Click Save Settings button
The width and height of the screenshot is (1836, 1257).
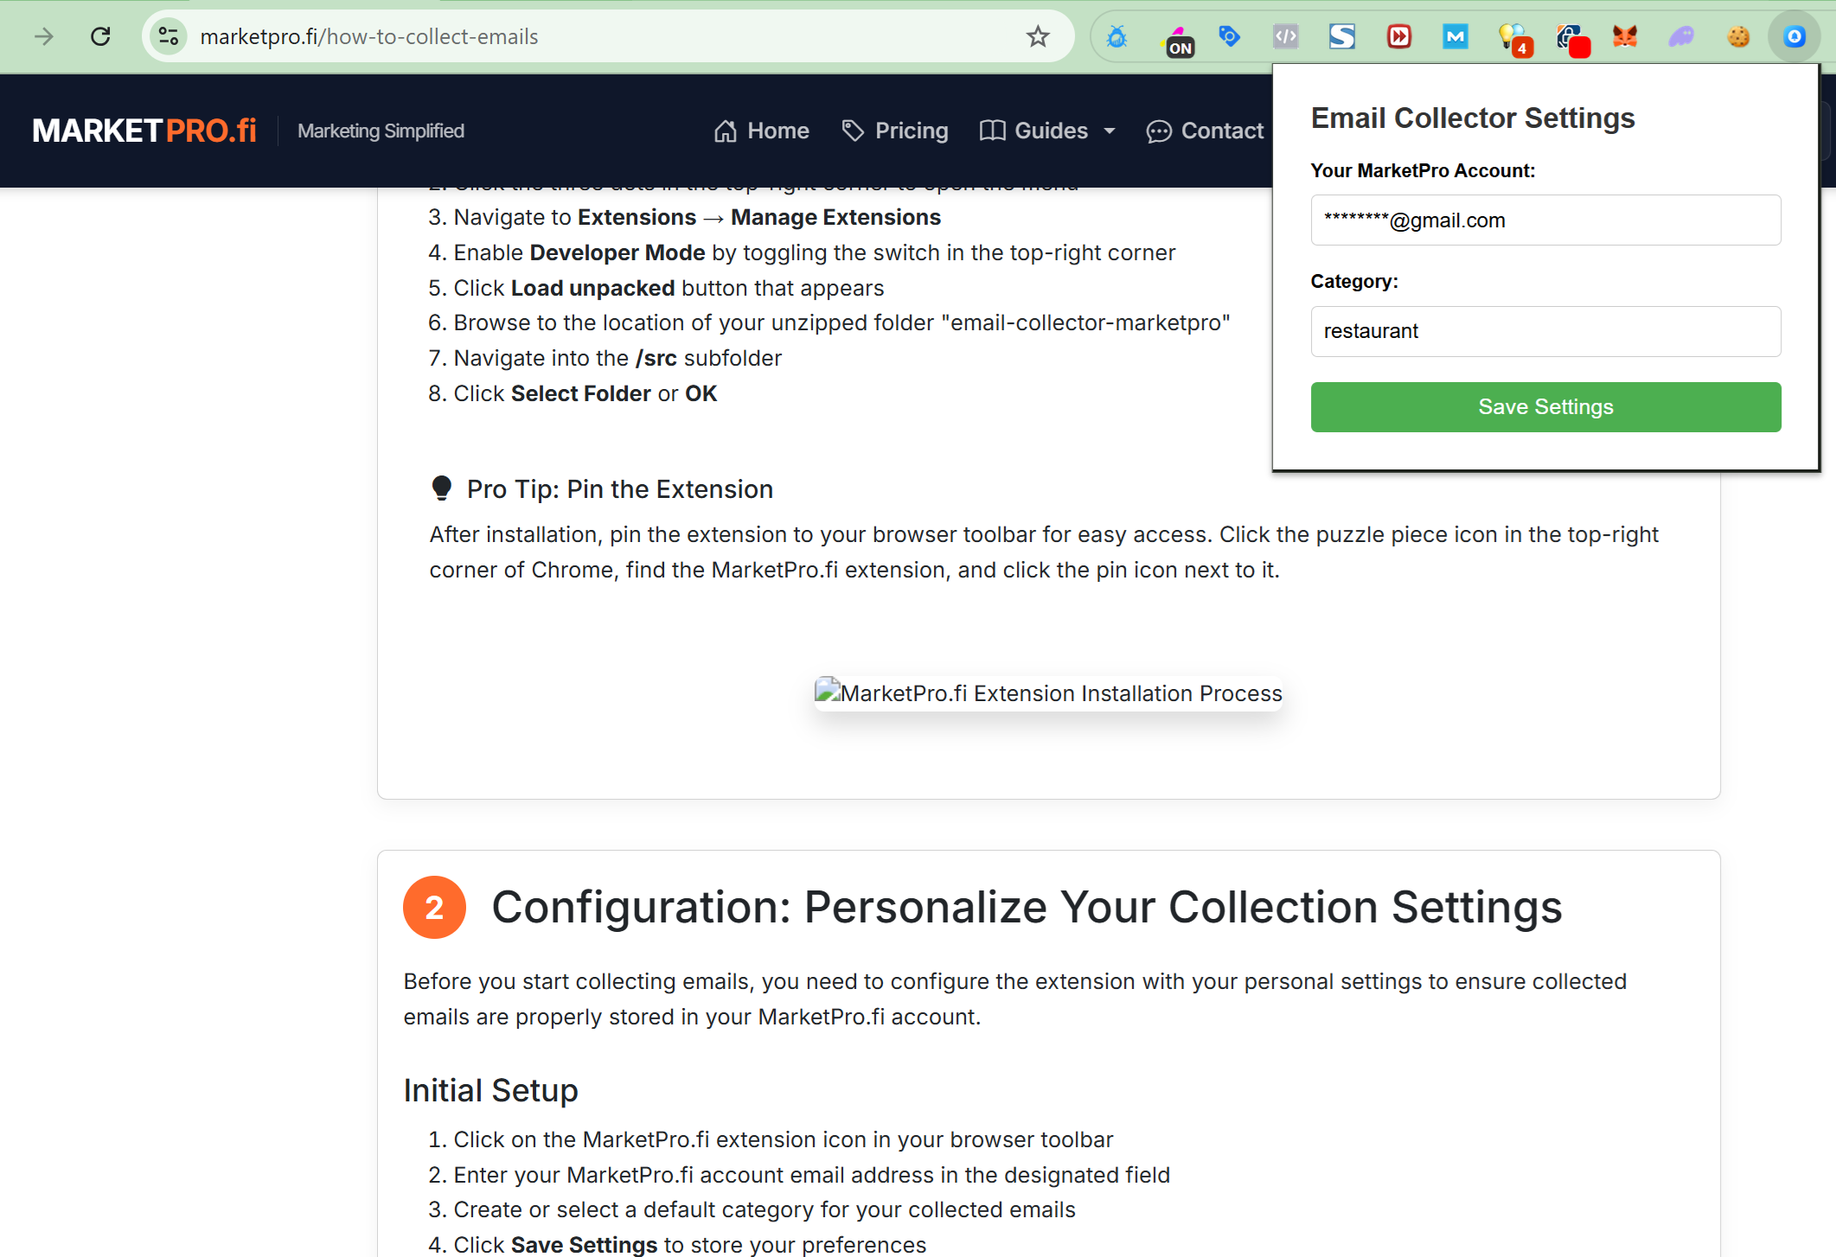click(x=1545, y=407)
